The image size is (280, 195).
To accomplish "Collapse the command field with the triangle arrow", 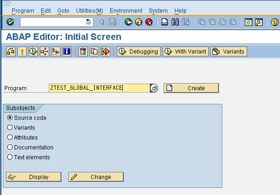I will click(x=102, y=22).
